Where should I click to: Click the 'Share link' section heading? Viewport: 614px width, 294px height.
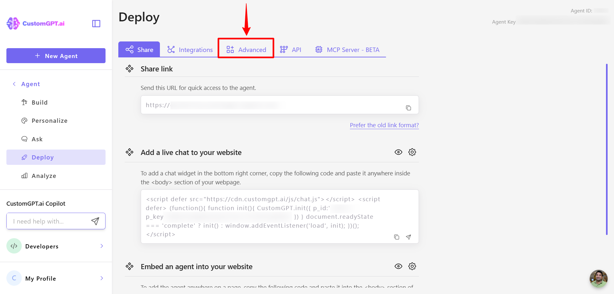point(157,69)
